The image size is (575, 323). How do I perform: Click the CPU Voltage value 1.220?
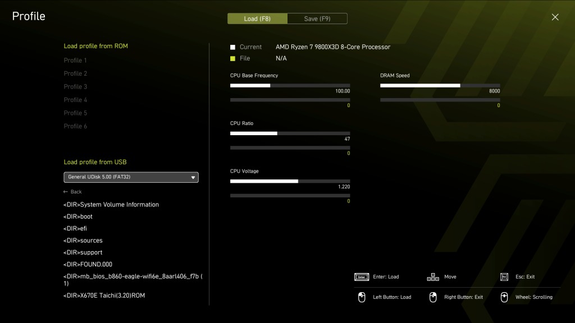[x=344, y=187]
